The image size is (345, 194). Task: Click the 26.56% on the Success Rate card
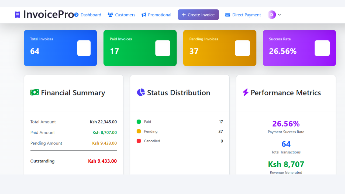[x=283, y=51]
